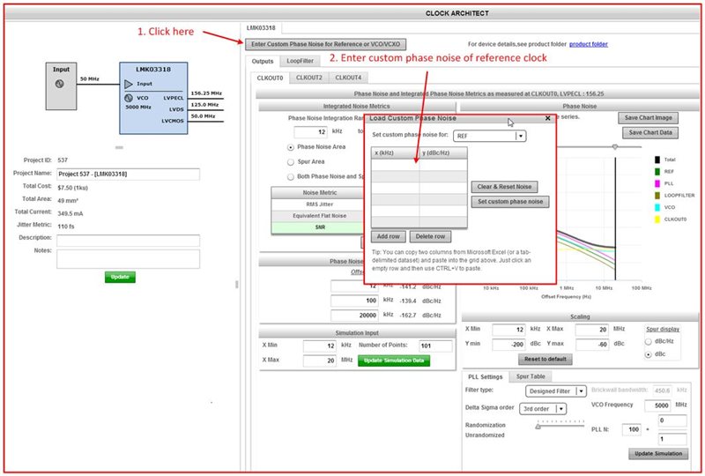705x476 pixels.
Task: Click the Randomization slider handle
Action: pyautogui.click(x=538, y=426)
